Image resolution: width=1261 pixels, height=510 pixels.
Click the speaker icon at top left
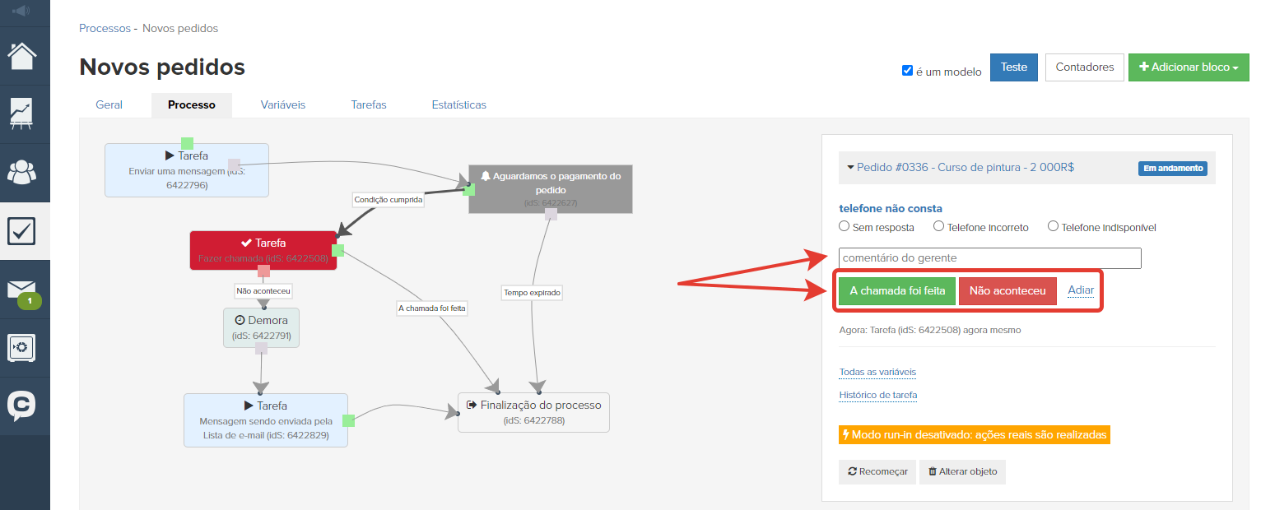point(21,11)
